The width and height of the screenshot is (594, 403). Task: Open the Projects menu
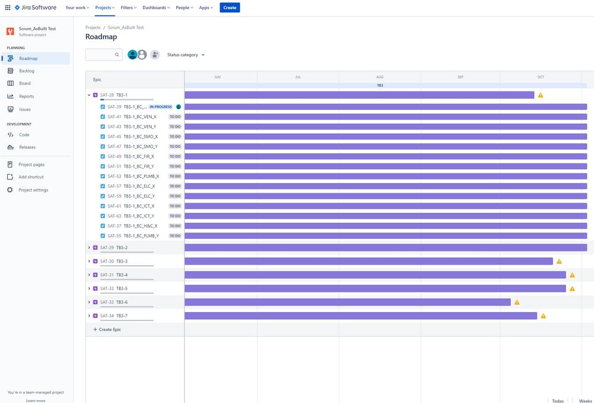[104, 7]
